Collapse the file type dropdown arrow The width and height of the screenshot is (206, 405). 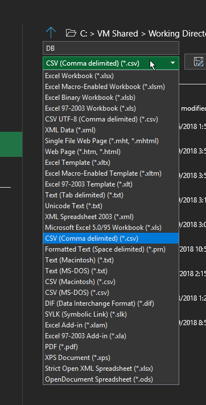pyautogui.click(x=173, y=63)
